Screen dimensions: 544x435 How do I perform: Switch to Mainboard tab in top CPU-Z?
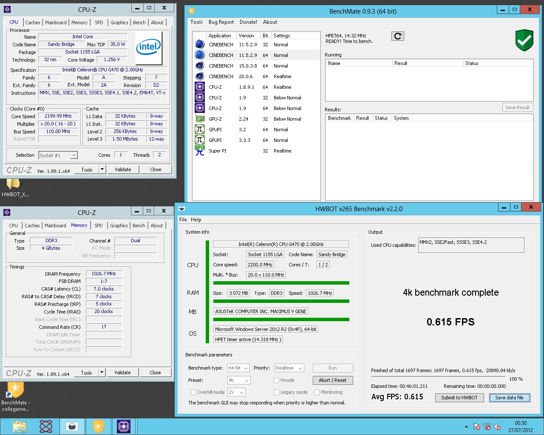(56, 23)
